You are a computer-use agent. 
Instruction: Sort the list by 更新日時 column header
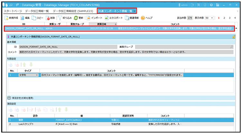(x=102, y=24)
